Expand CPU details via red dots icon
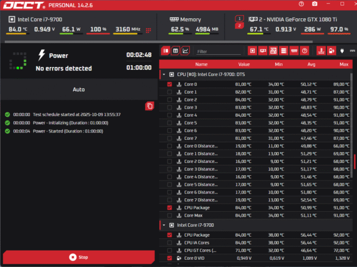 click(x=148, y=30)
